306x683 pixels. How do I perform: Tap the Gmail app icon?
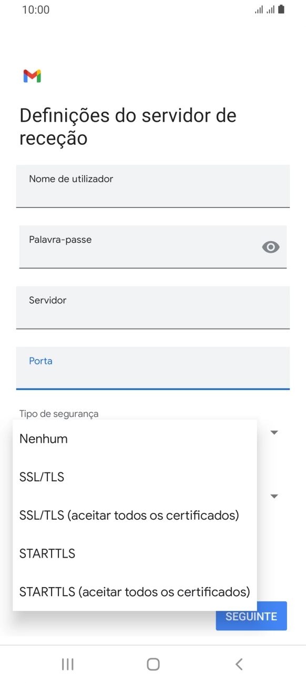click(33, 76)
